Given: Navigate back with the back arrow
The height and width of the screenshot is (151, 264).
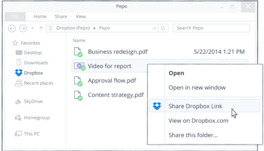Looking at the screenshot, I should point(12,28).
